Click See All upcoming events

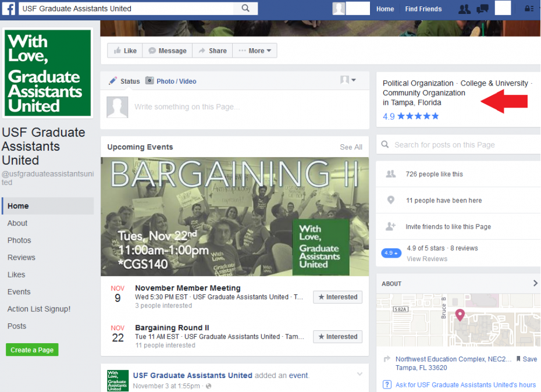coord(351,147)
